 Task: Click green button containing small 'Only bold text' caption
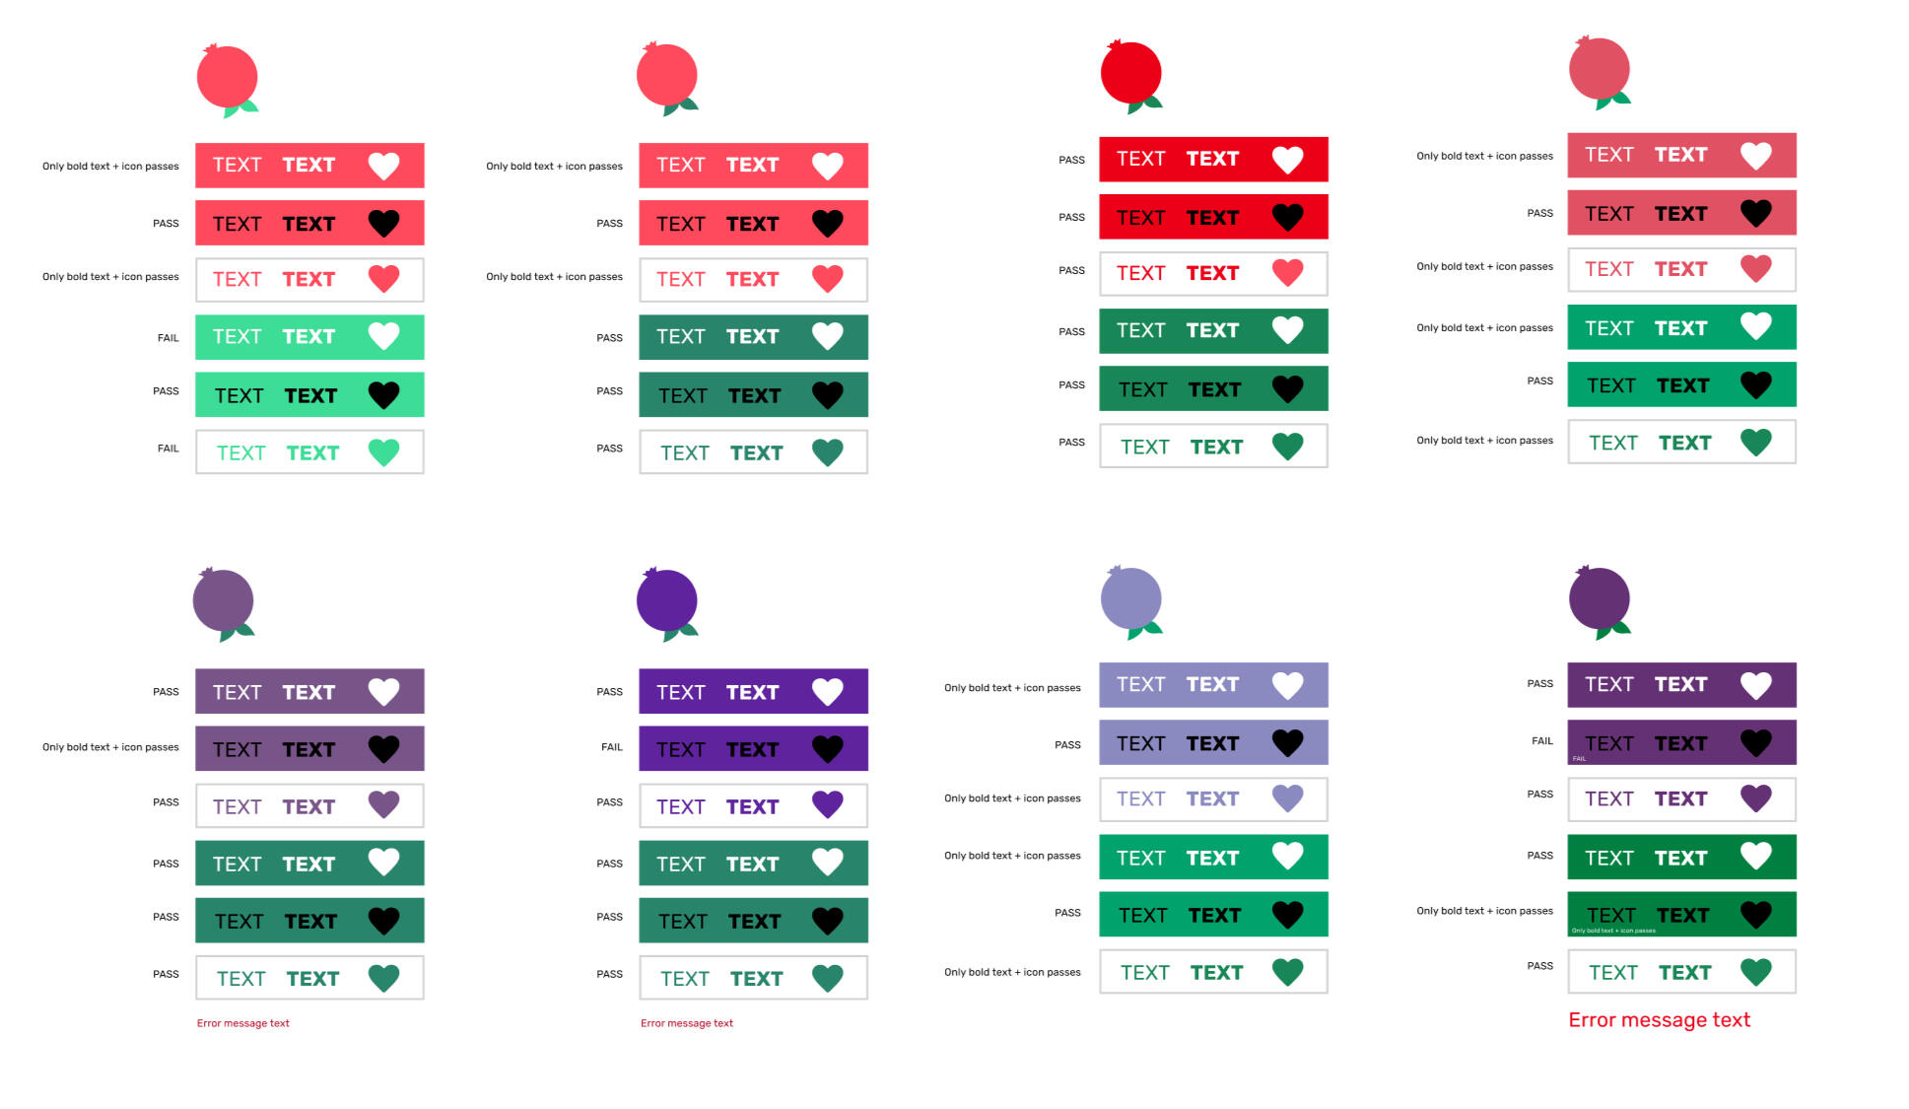pyautogui.click(x=1681, y=915)
